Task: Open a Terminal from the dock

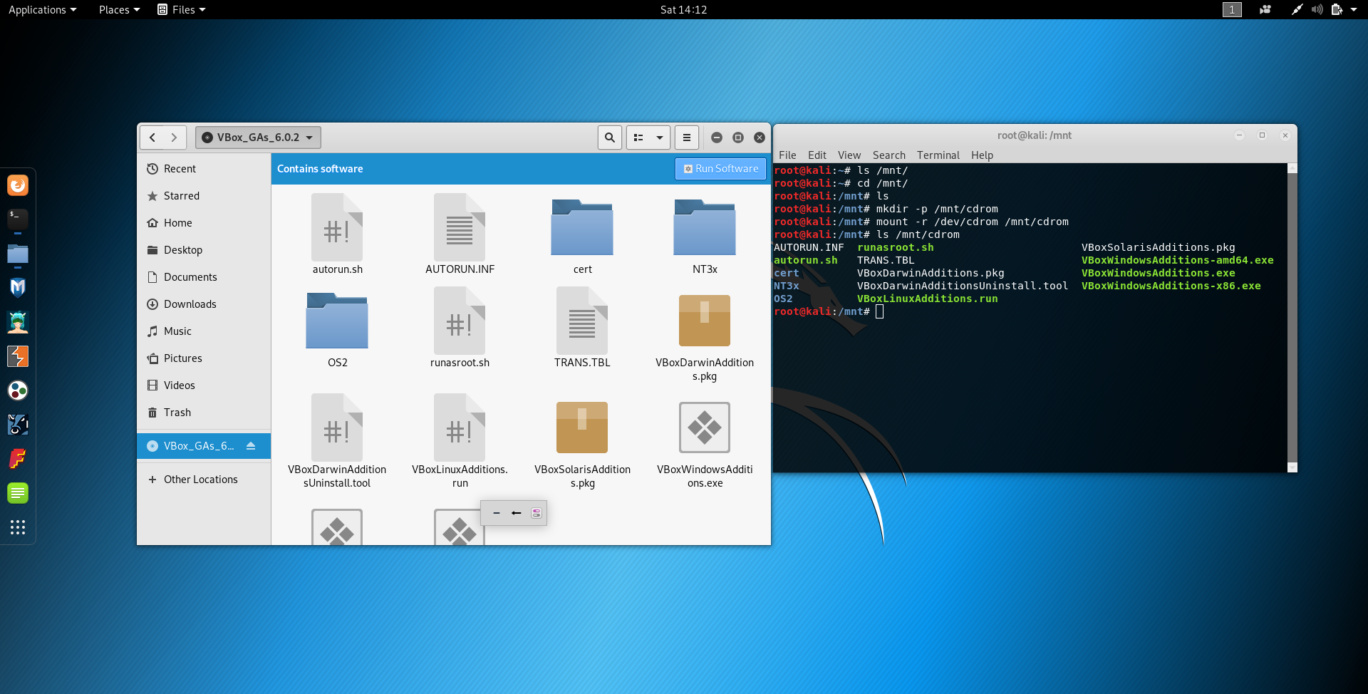Action: point(18,219)
